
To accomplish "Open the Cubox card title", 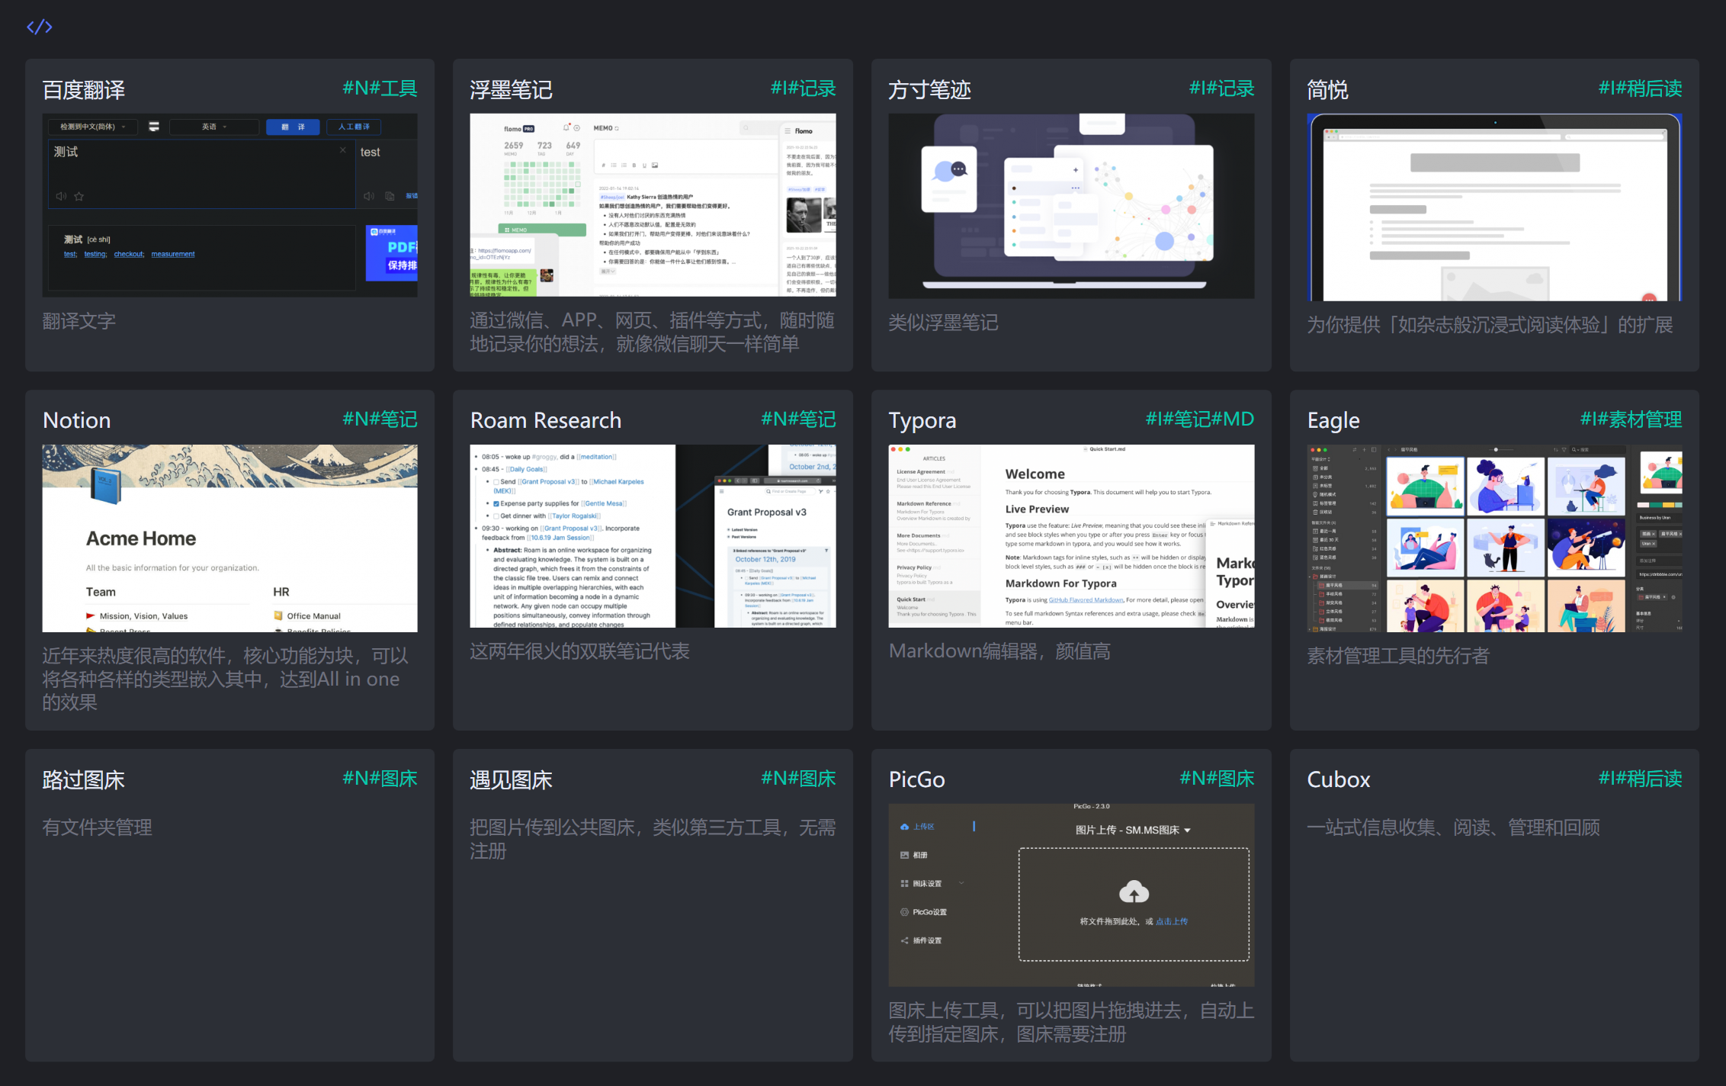I will pos(1339,779).
